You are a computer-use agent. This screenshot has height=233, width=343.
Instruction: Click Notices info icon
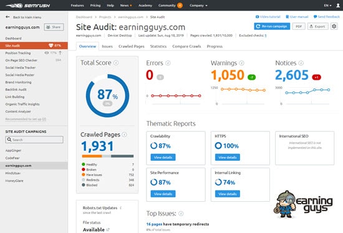[301, 63]
